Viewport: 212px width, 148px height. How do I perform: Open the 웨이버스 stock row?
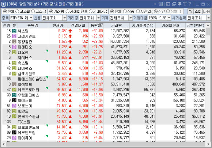(x=103, y=58)
